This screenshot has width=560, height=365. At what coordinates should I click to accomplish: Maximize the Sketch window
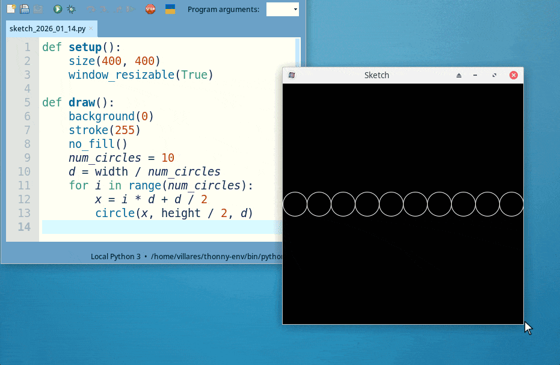[494, 75]
